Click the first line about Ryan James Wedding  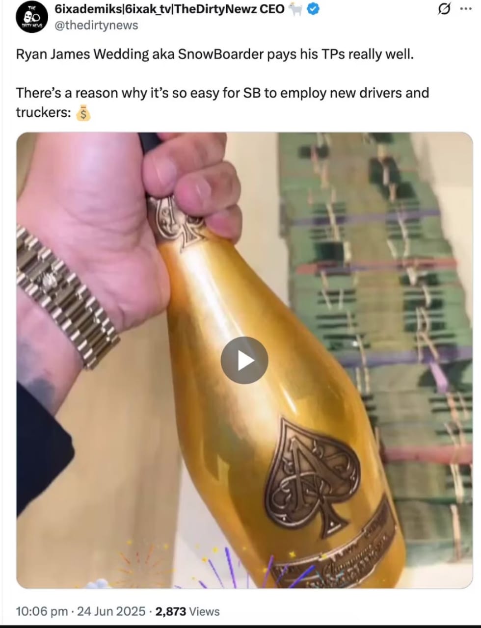coord(215,54)
